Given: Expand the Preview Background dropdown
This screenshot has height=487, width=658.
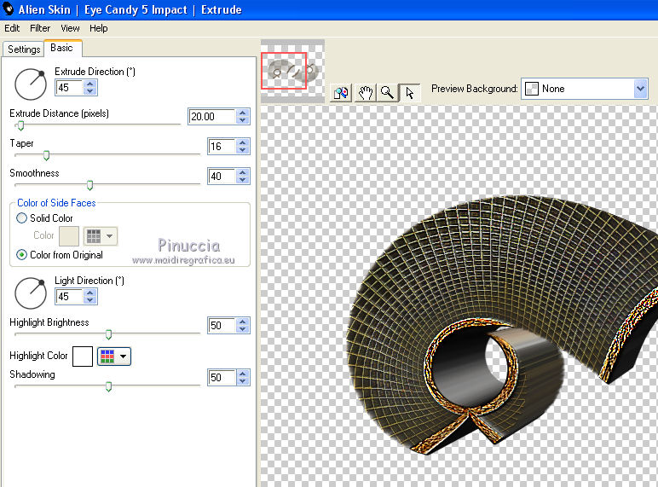Looking at the screenshot, I should pos(640,89).
